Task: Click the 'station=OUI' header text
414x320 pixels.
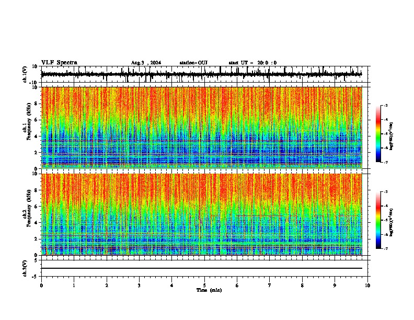Action: (x=193, y=63)
